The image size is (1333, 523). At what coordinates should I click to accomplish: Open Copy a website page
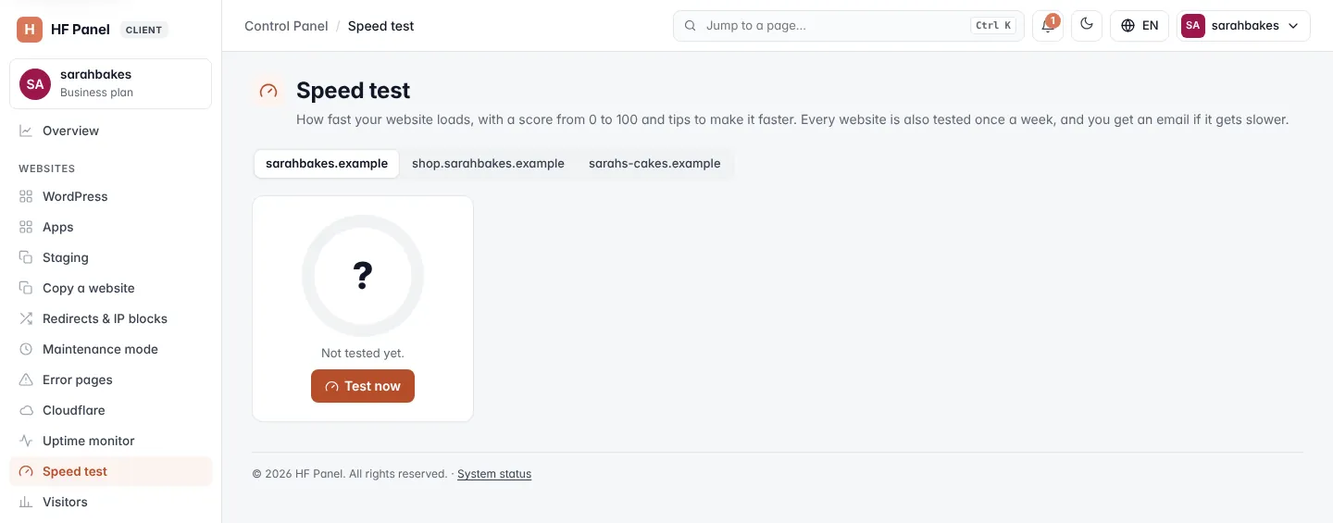pos(111,288)
